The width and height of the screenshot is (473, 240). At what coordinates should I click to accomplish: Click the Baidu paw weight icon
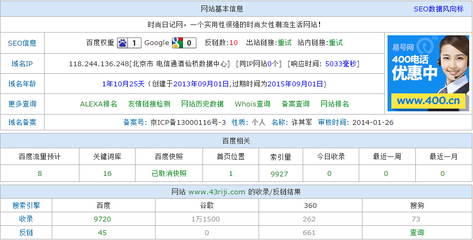124,43
